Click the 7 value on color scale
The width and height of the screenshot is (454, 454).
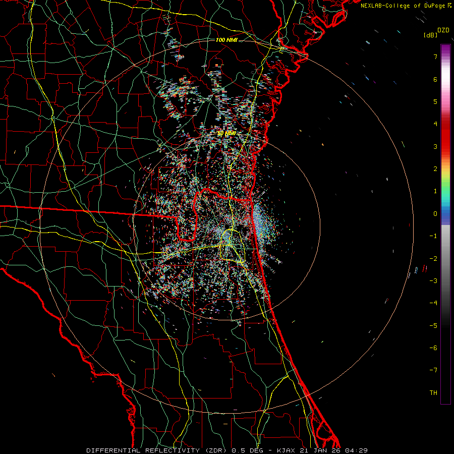(435, 56)
